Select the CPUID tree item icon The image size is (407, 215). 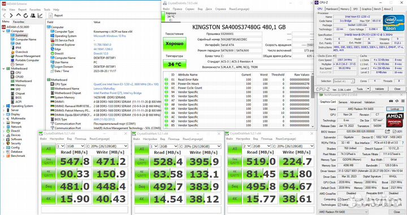tap(12, 77)
